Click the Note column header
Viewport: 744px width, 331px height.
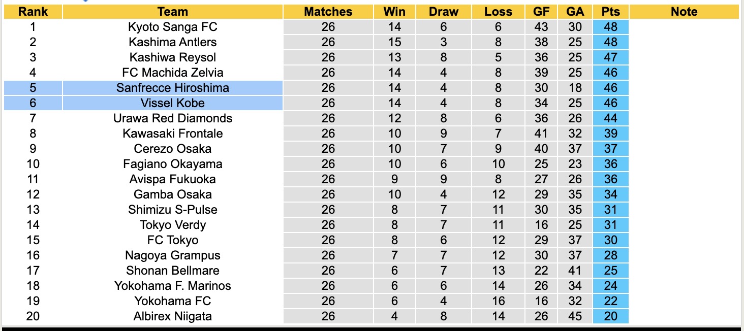pyautogui.click(x=684, y=12)
